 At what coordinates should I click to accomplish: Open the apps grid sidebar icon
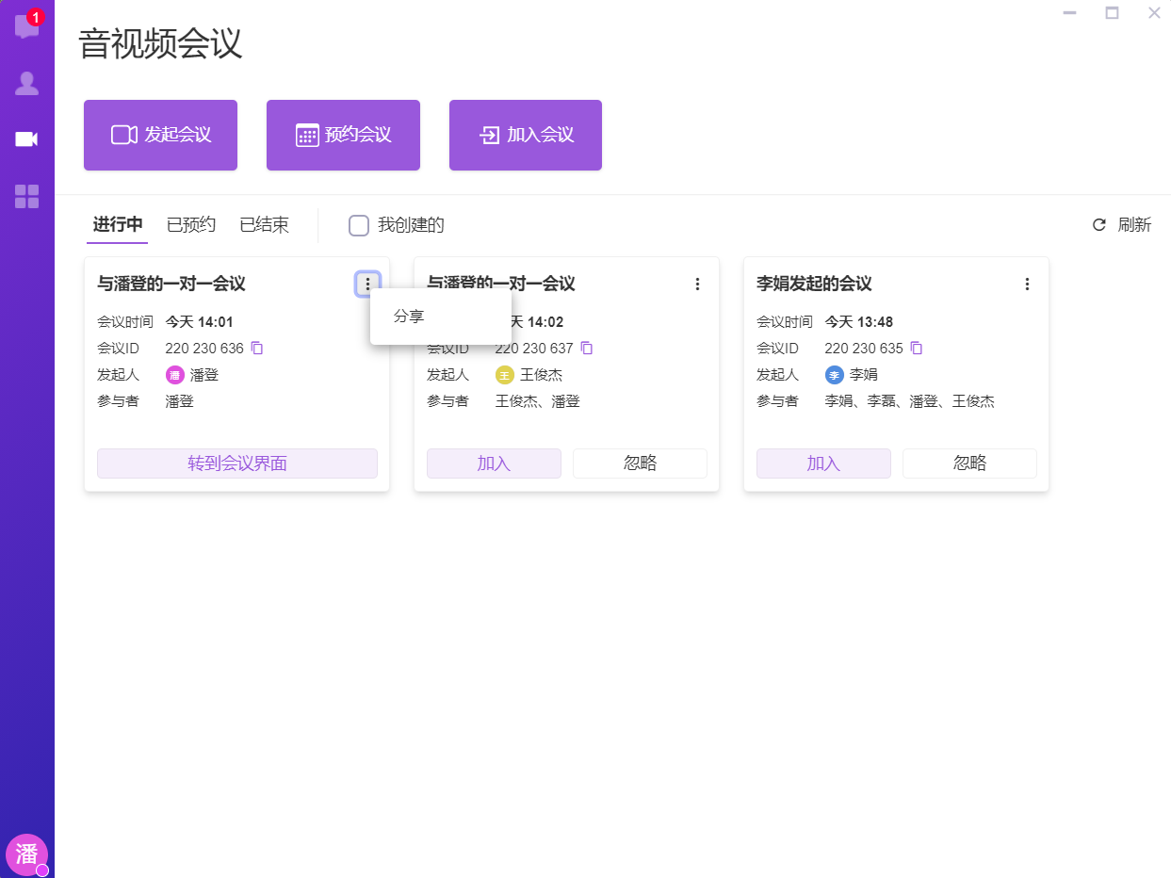(x=26, y=196)
